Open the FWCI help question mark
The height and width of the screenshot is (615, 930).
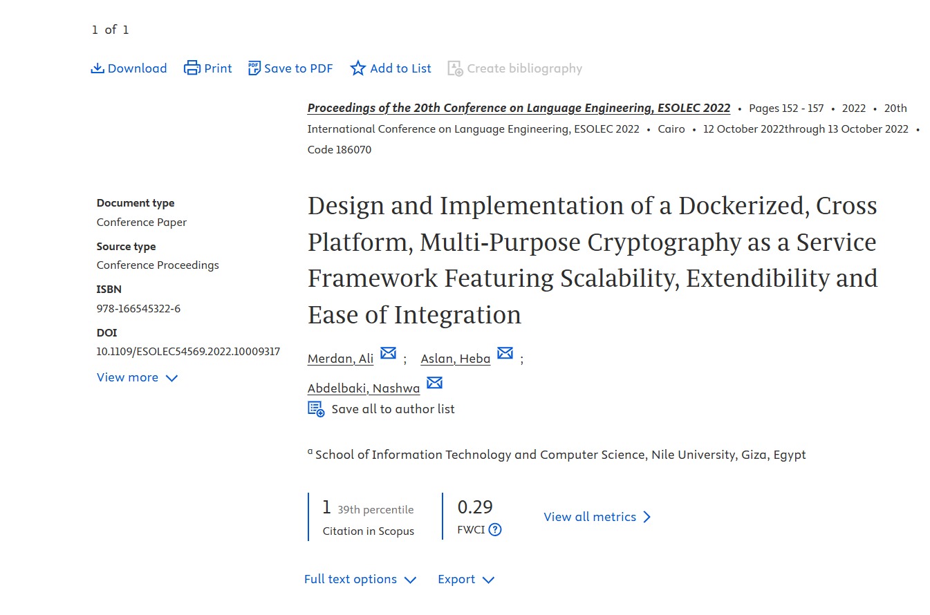(495, 530)
